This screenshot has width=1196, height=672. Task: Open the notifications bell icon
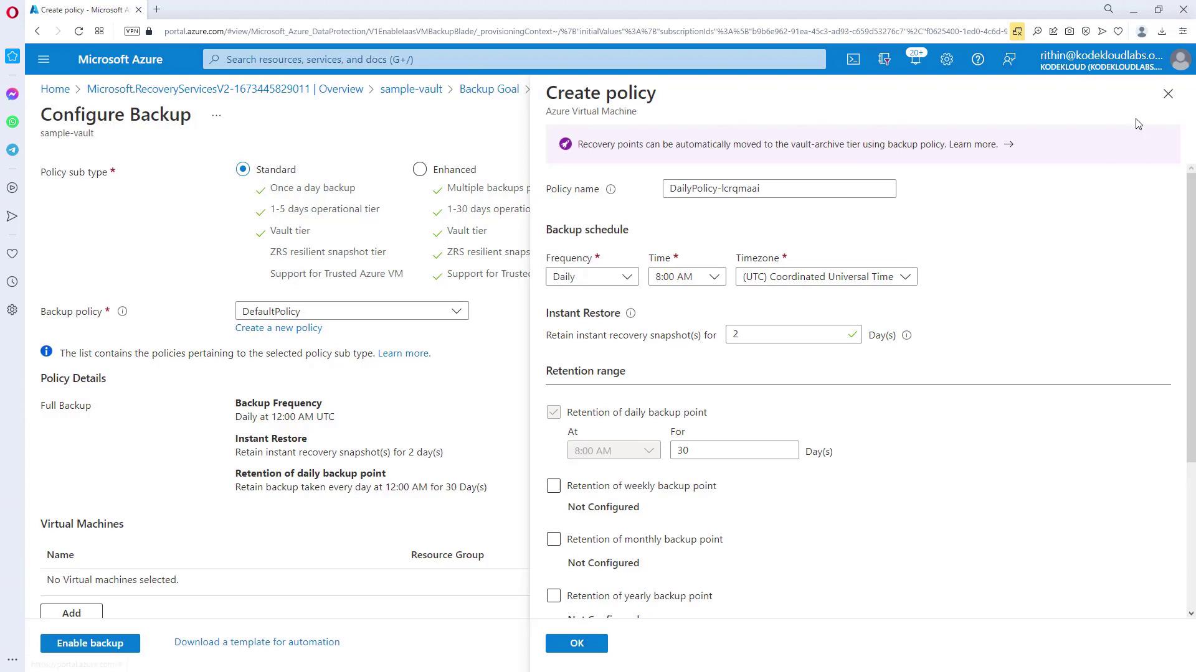[915, 59]
